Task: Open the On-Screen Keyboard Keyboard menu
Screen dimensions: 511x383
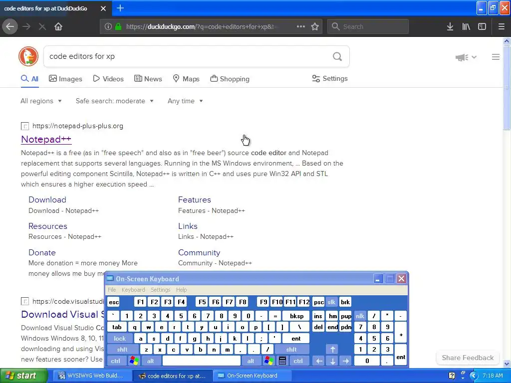Action: [133, 290]
